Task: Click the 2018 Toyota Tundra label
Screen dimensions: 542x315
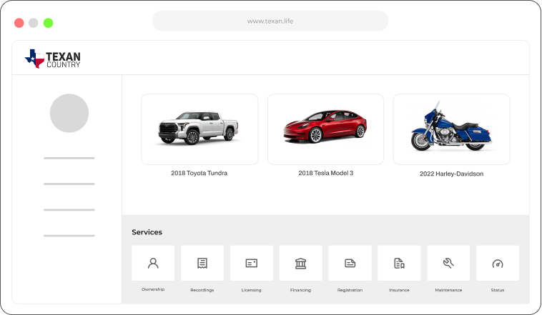Action: [199, 173]
